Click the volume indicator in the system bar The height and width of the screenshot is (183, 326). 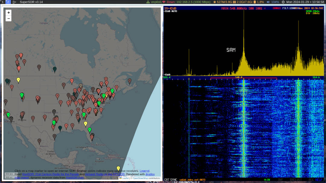pos(273,2)
